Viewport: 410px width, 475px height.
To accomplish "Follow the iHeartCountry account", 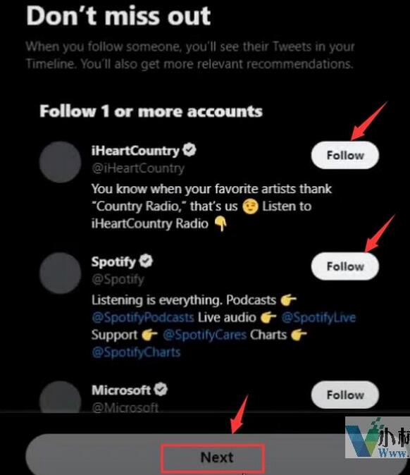I will [345, 155].
